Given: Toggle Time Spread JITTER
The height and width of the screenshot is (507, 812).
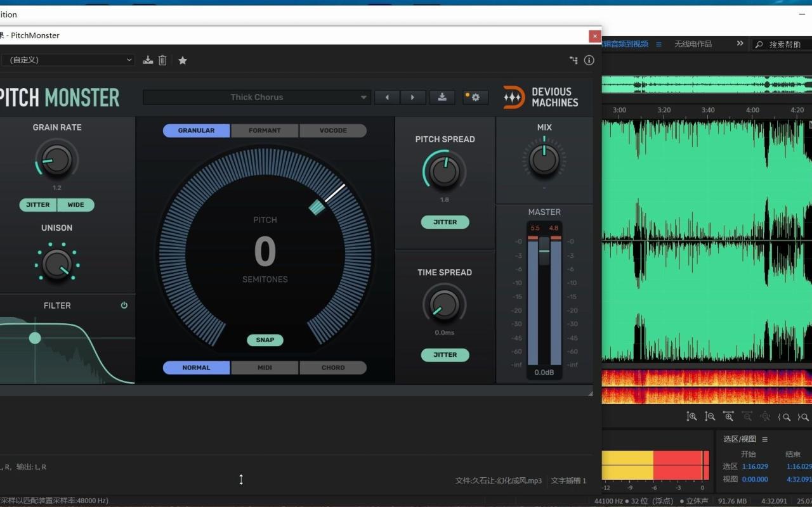Looking at the screenshot, I should click(445, 355).
